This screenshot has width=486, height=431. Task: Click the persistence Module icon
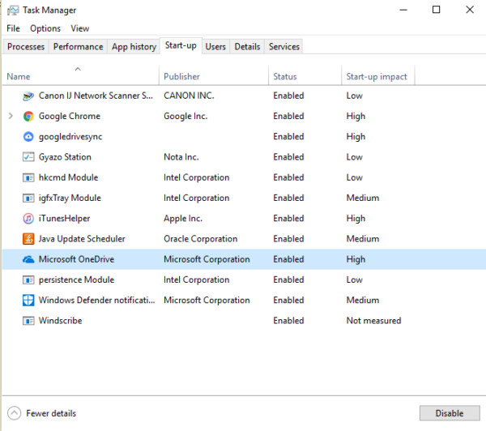coord(28,280)
